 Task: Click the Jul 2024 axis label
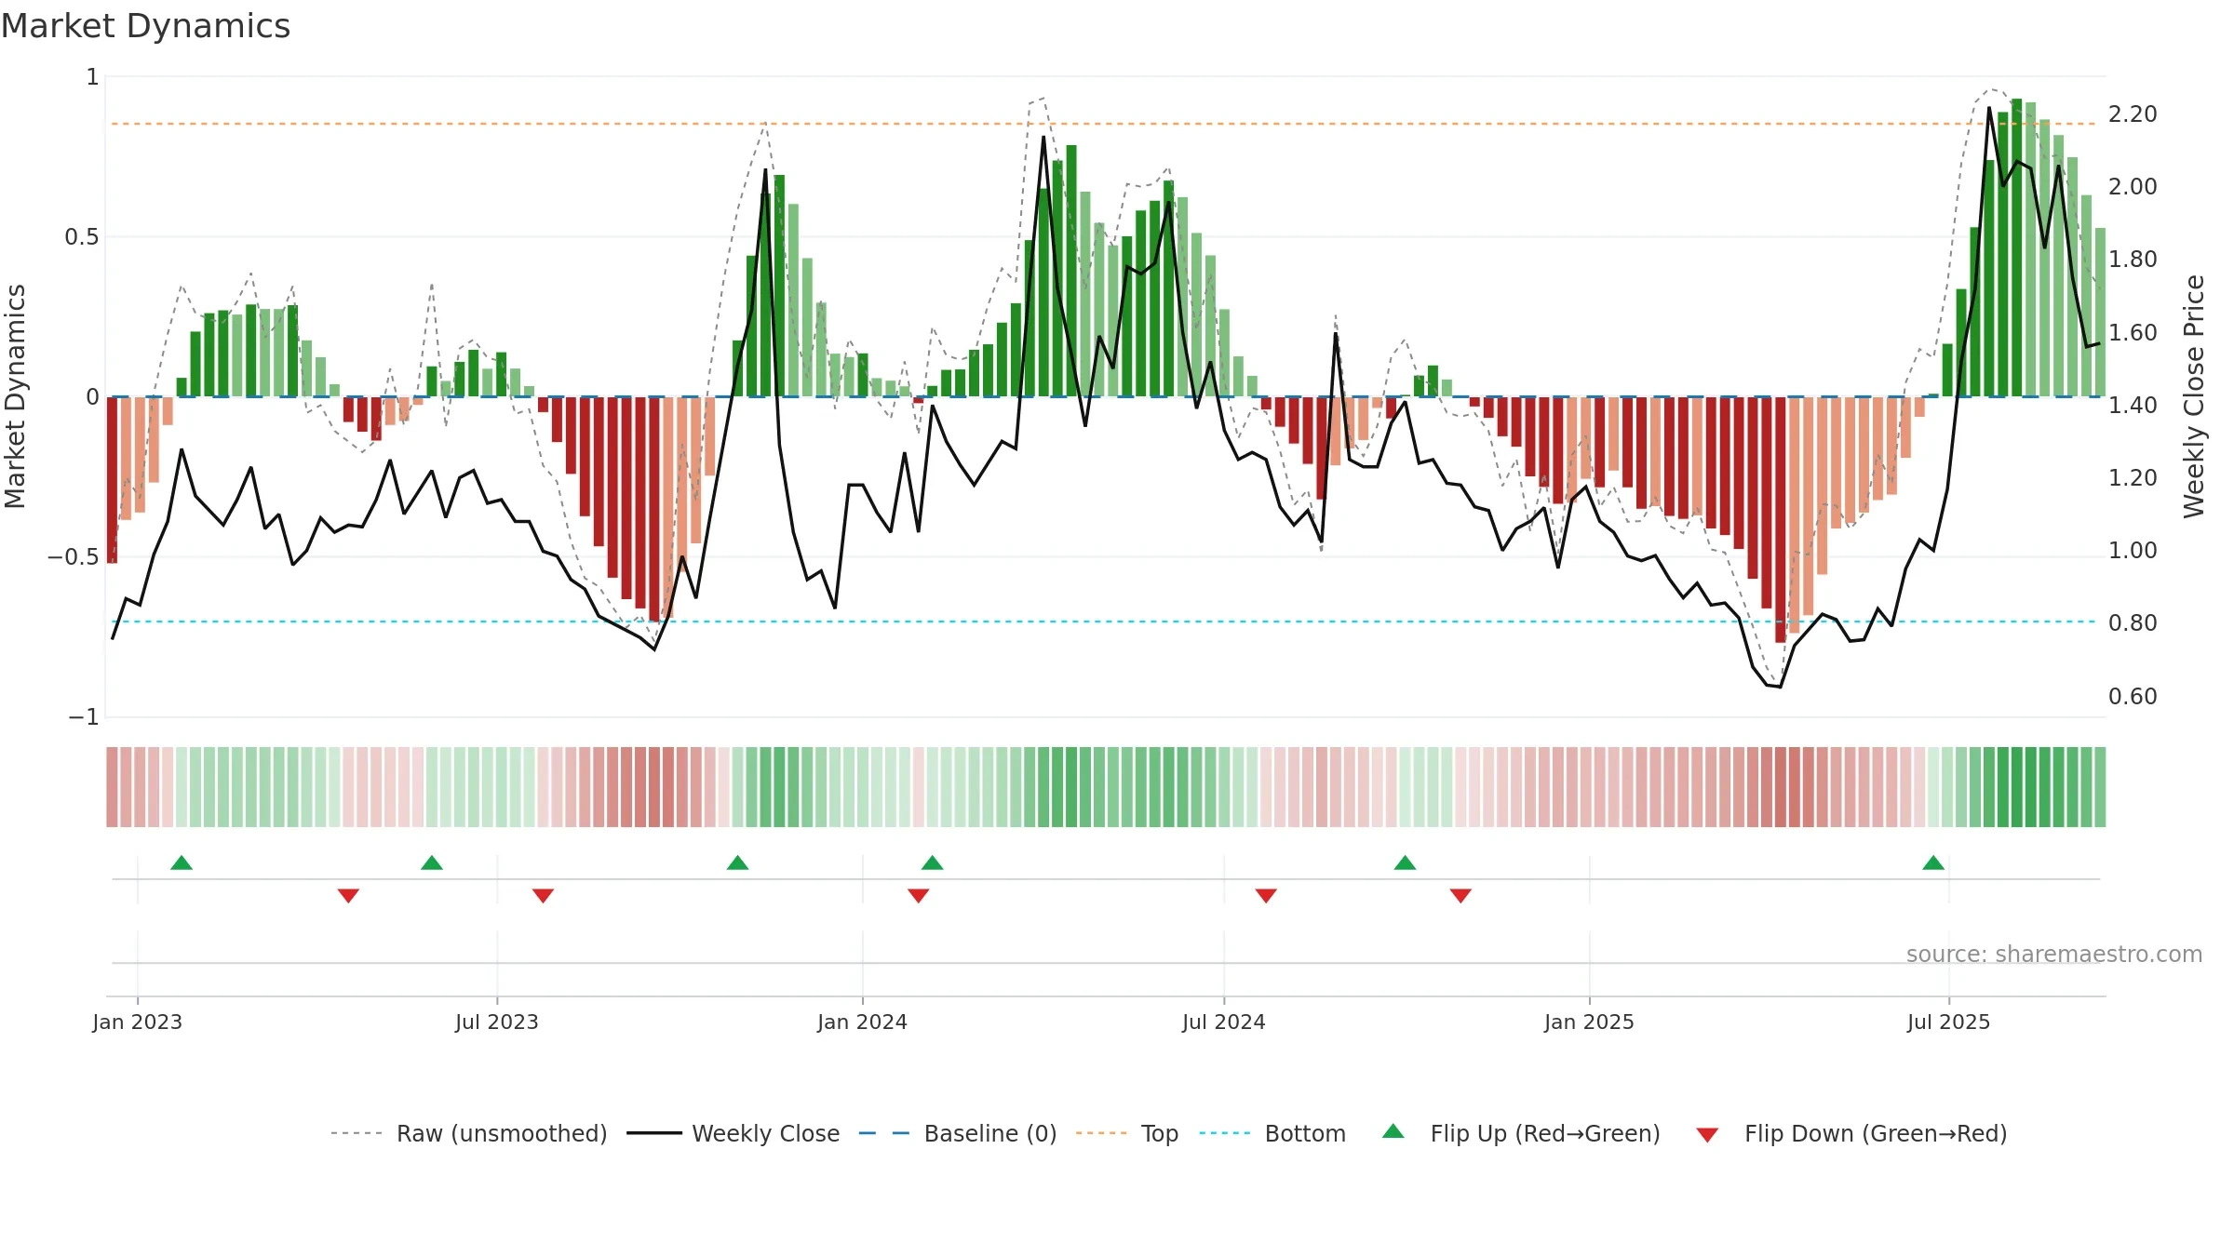click(x=1224, y=1022)
